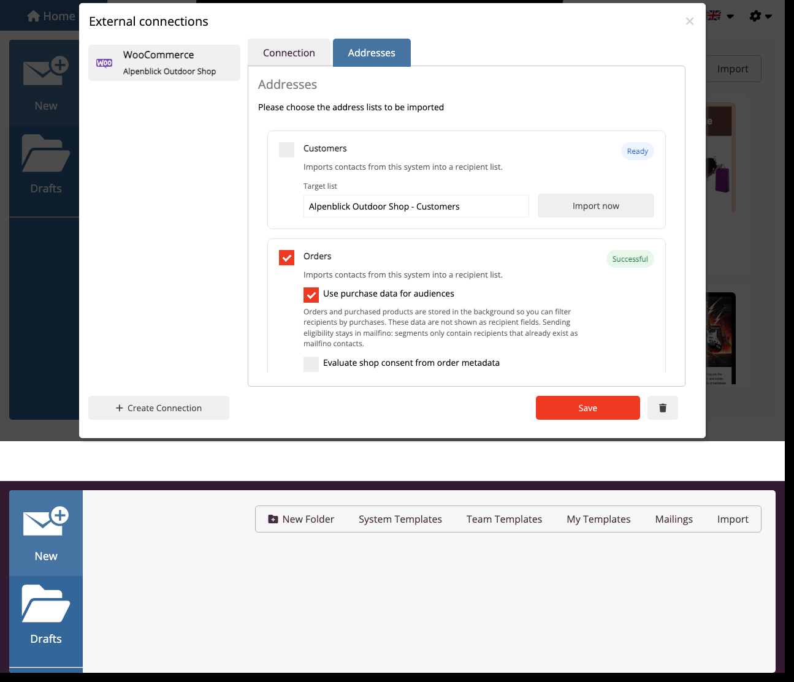
Task: Toggle Use purchase data for audiences
Action: 311,295
